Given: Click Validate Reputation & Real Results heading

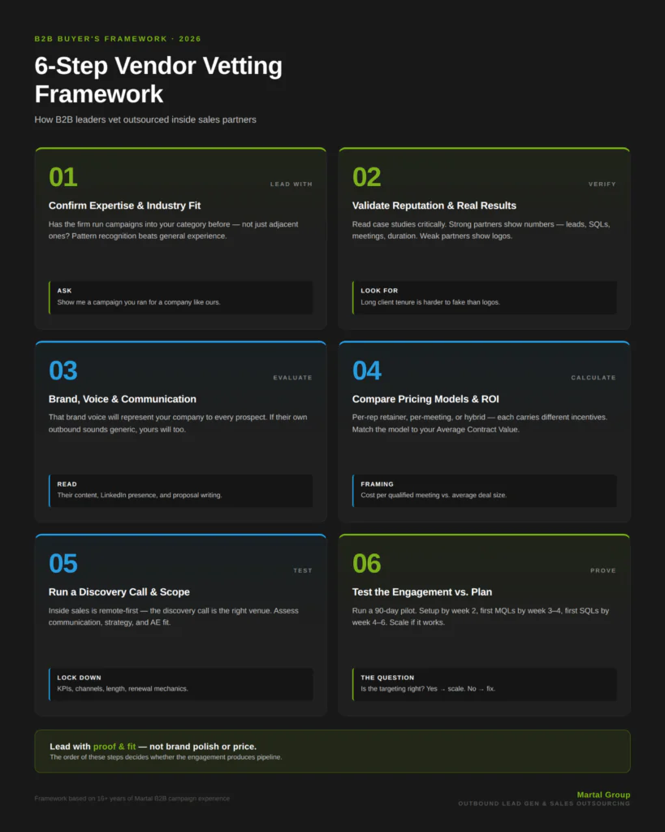Looking at the screenshot, I should pos(434,206).
